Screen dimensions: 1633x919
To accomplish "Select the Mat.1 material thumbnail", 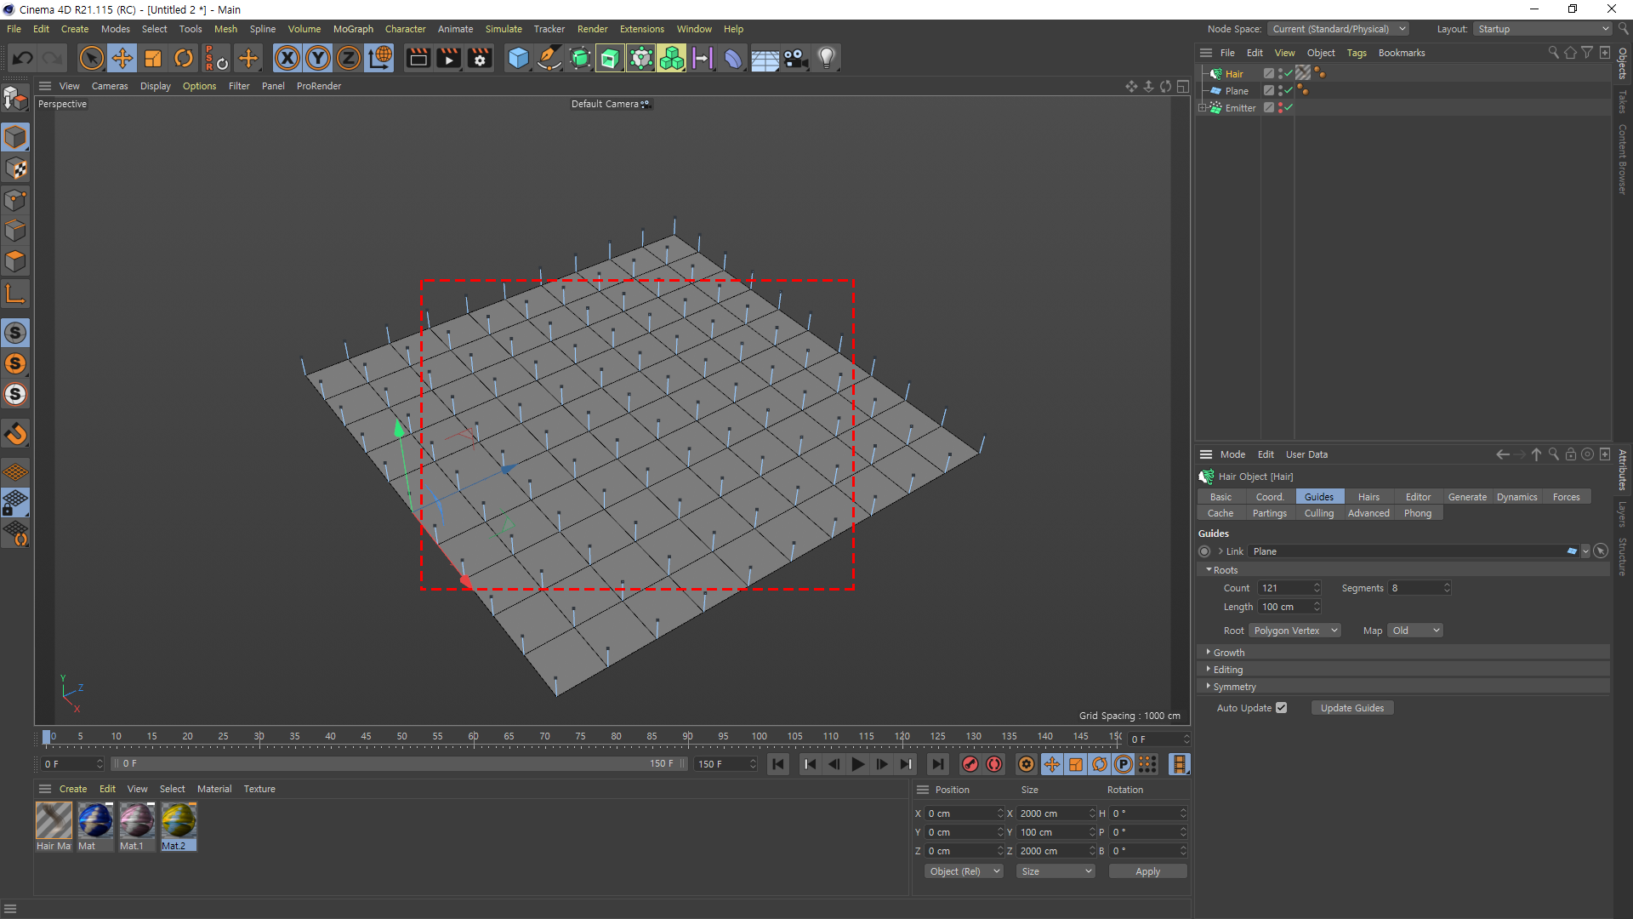I will coord(136,821).
